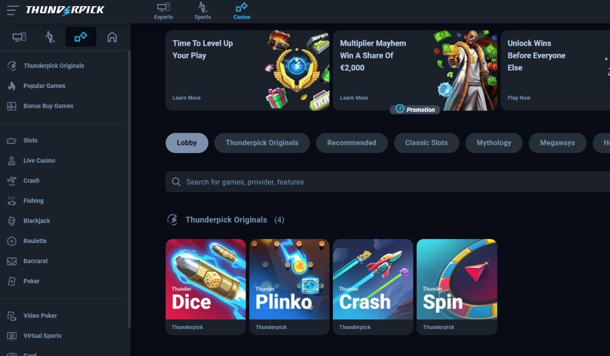The height and width of the screenshot is (356, 610).
Task: Select the Megaways category pill
Action: pos(557,143)
